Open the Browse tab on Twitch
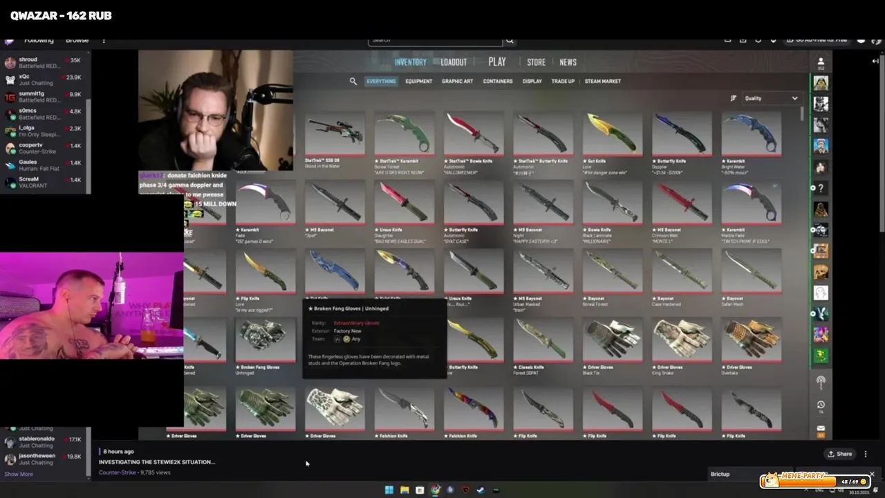 pos(77,41)
